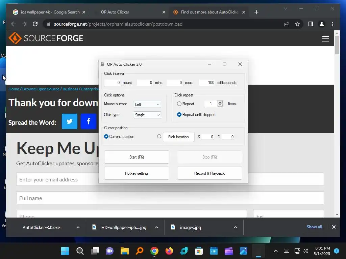The height and width of the screenshot is (259, 346).
Task: Open Windows taskbar search
Action: tap(80, 251)
